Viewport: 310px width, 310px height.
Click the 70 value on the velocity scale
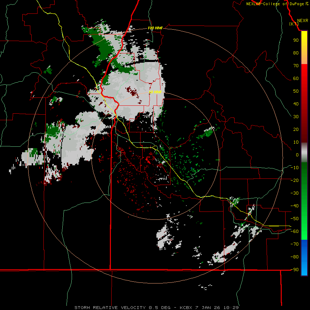pyautogui.click(x=296, y=66)
